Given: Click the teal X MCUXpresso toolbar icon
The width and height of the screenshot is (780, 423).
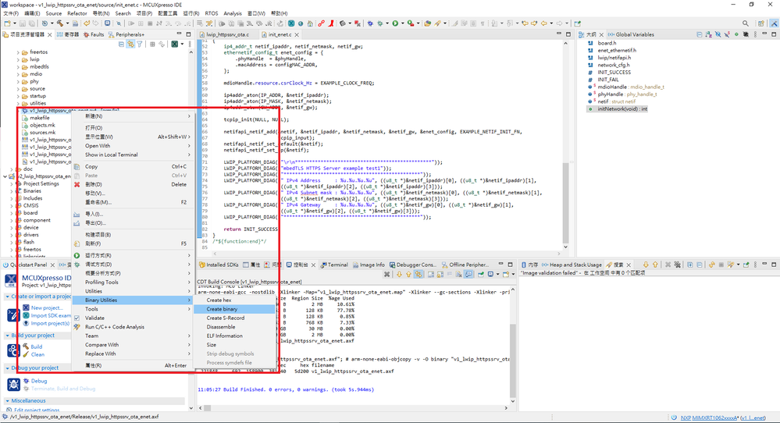Looking at the screenshot, I should (291, 23).
